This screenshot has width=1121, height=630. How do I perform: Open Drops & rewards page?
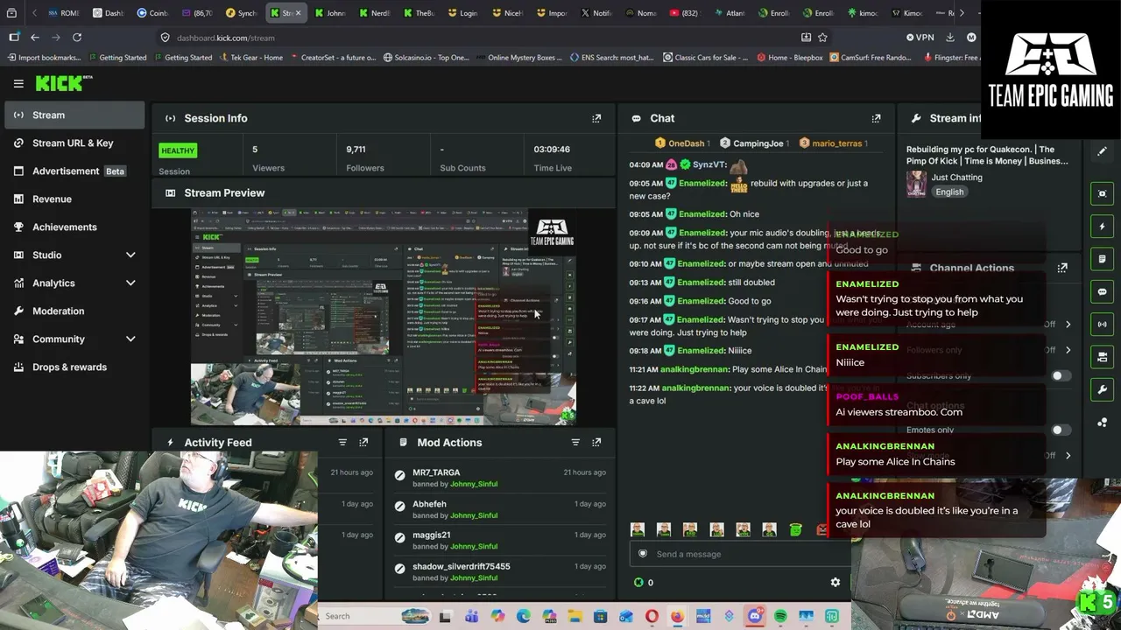(x=74, y=367)
